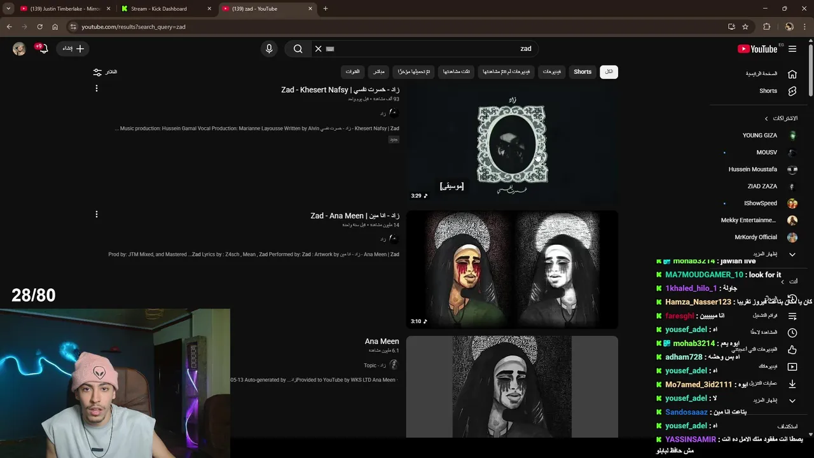Viewport: 814px width, 458px height.
Task: Open the on-screen keyboard icon in search box
Action: coord(330,49)
